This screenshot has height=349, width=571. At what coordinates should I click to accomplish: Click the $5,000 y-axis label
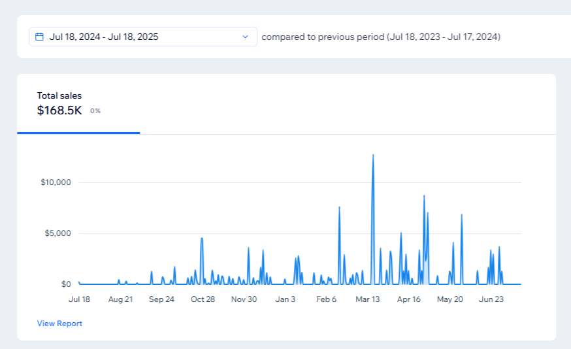(58, 233)
